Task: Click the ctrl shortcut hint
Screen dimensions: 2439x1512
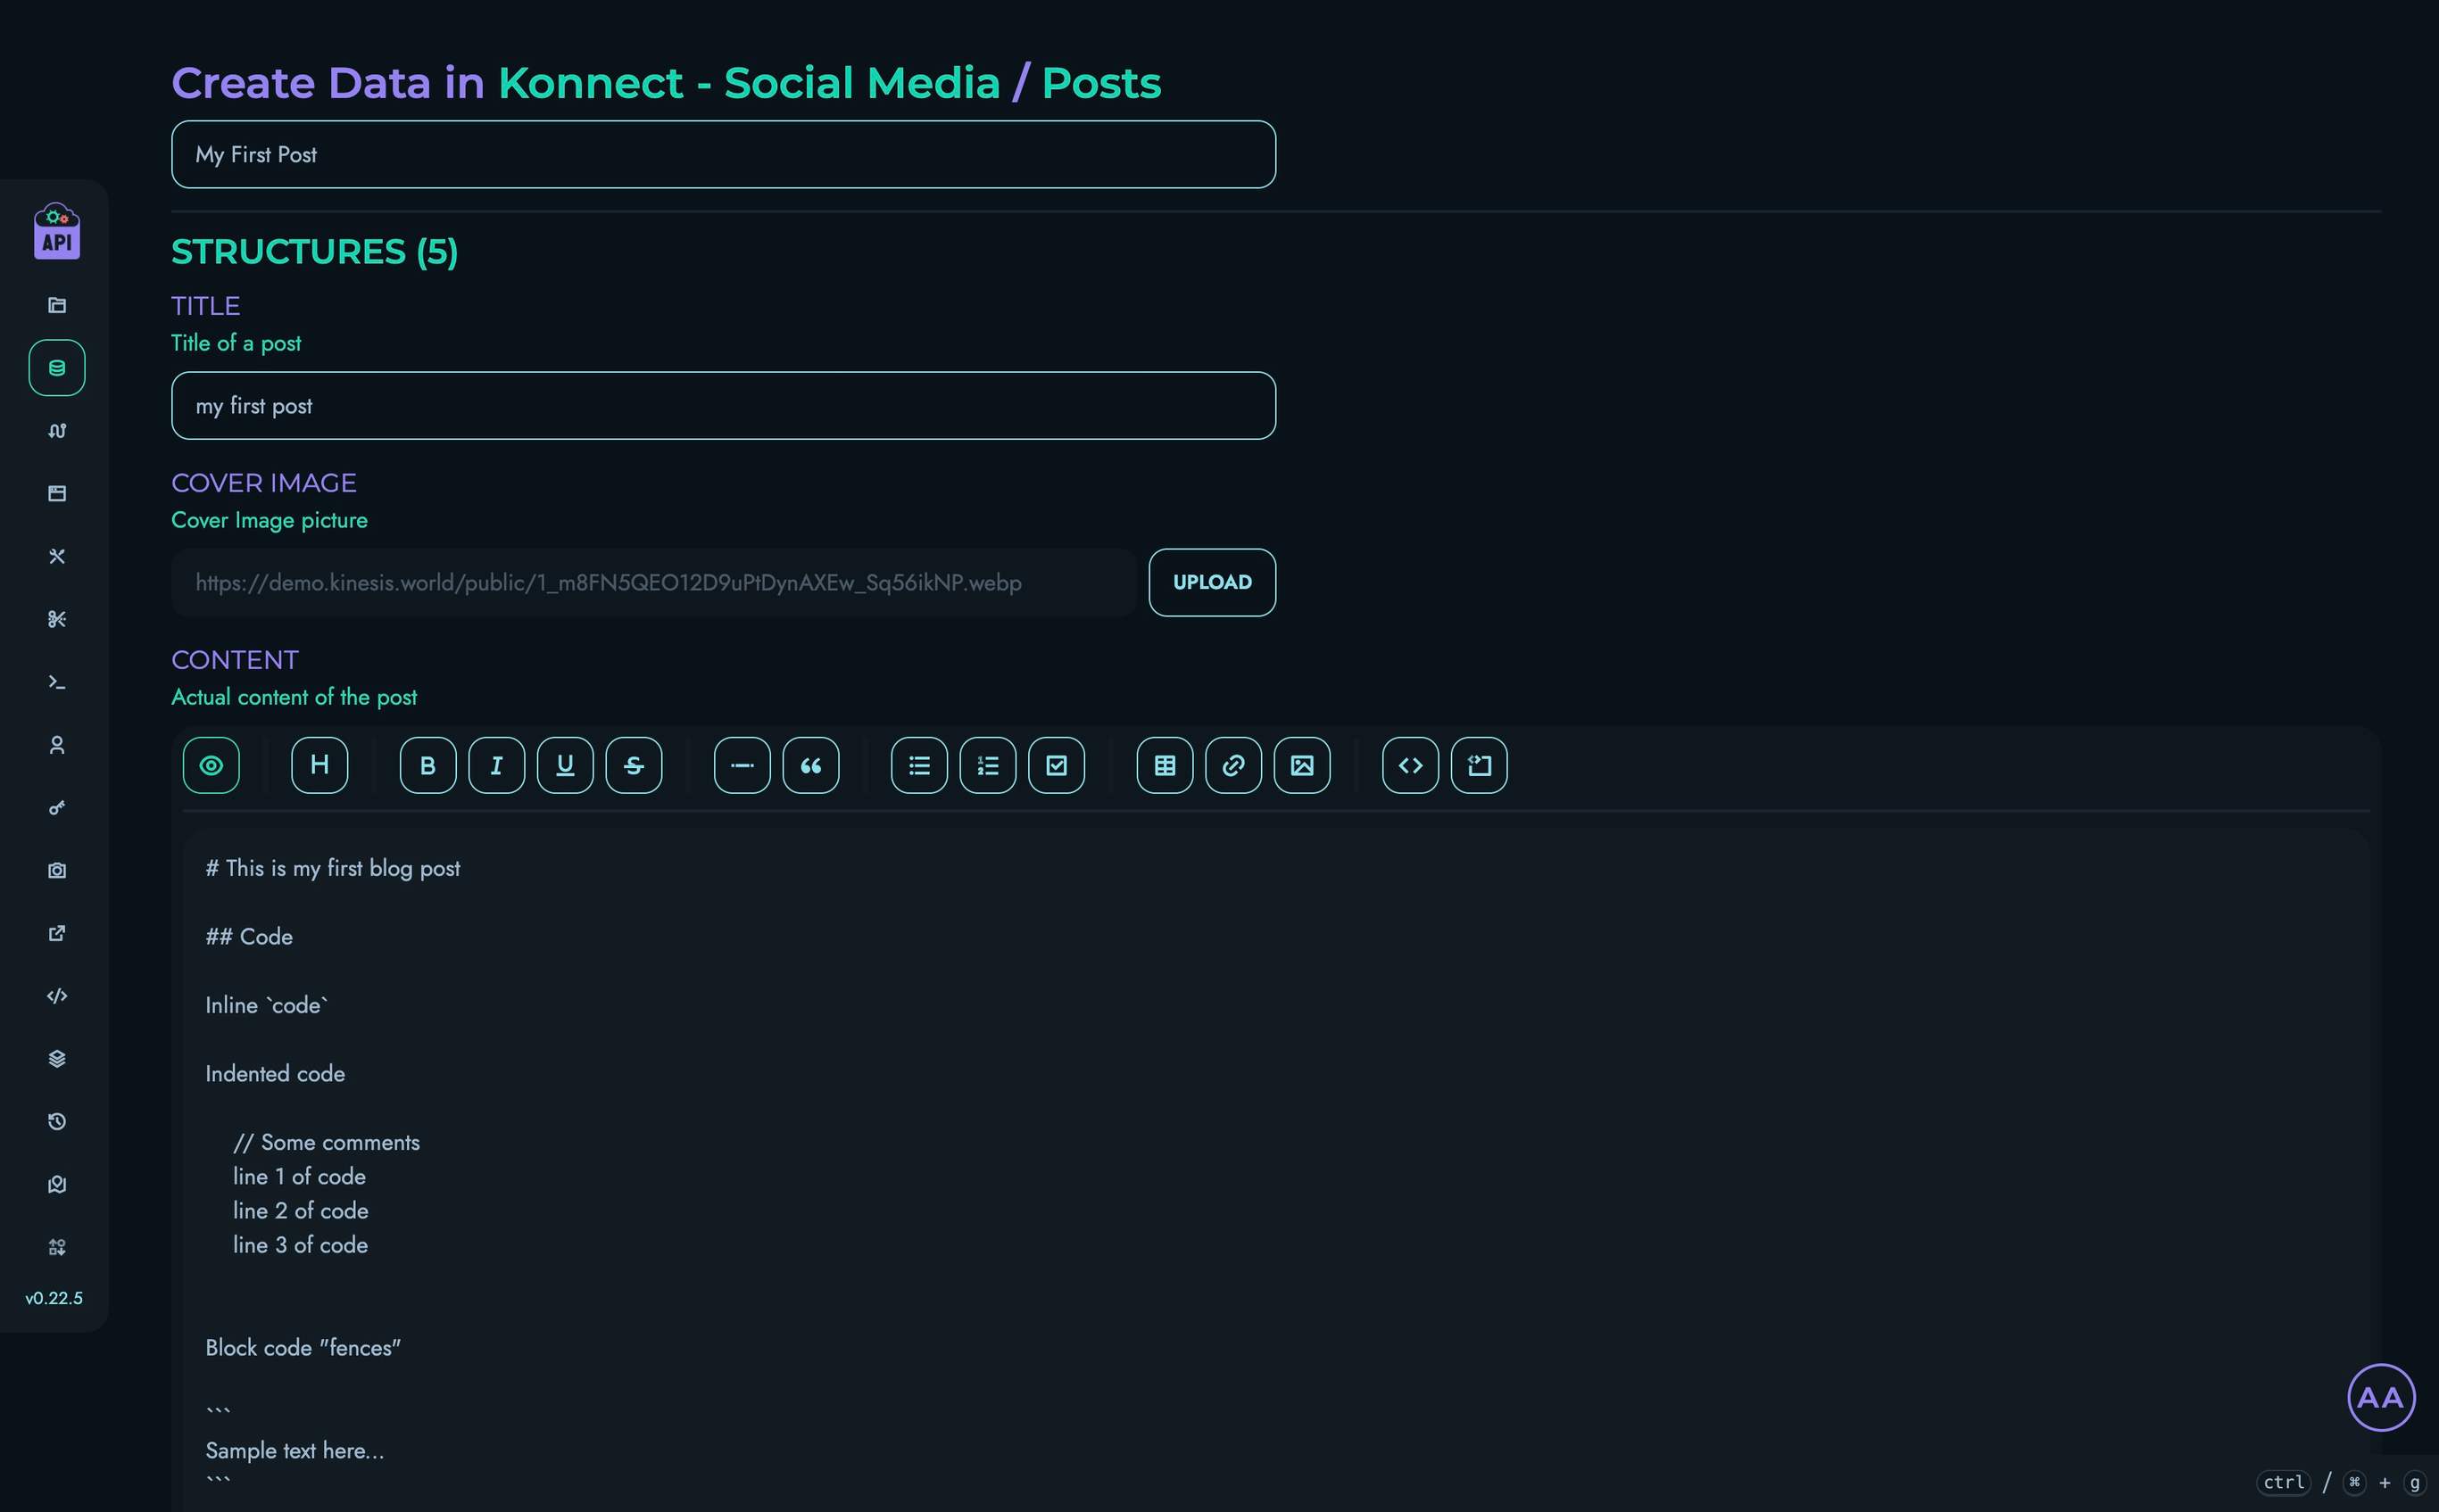Action: pyautogui.click(x=2284, y=1482)
